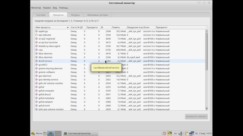Click the gvfsd-computer process icon
The width and height of the screenshot is (243, 136).
click(x=36, y=91)
